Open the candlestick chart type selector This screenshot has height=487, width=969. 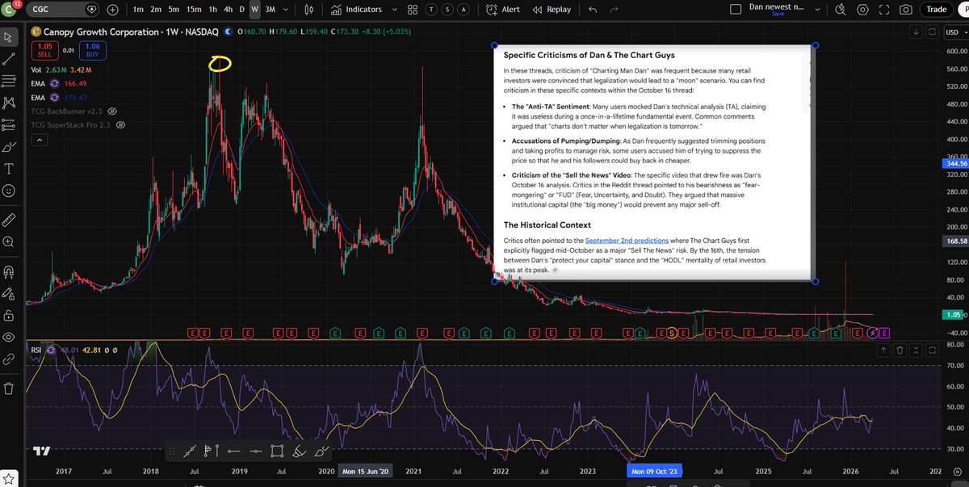tap(310, 10)
